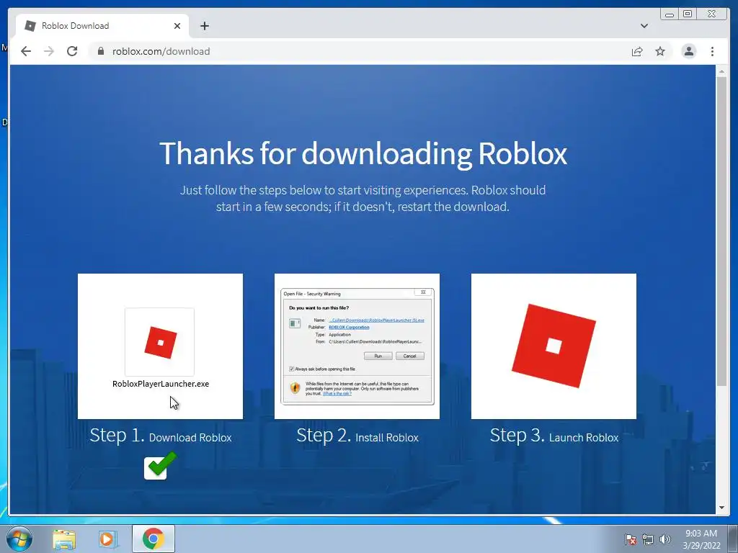Click the vertical scrollbar thumb
738x553 pixels.
721,231
